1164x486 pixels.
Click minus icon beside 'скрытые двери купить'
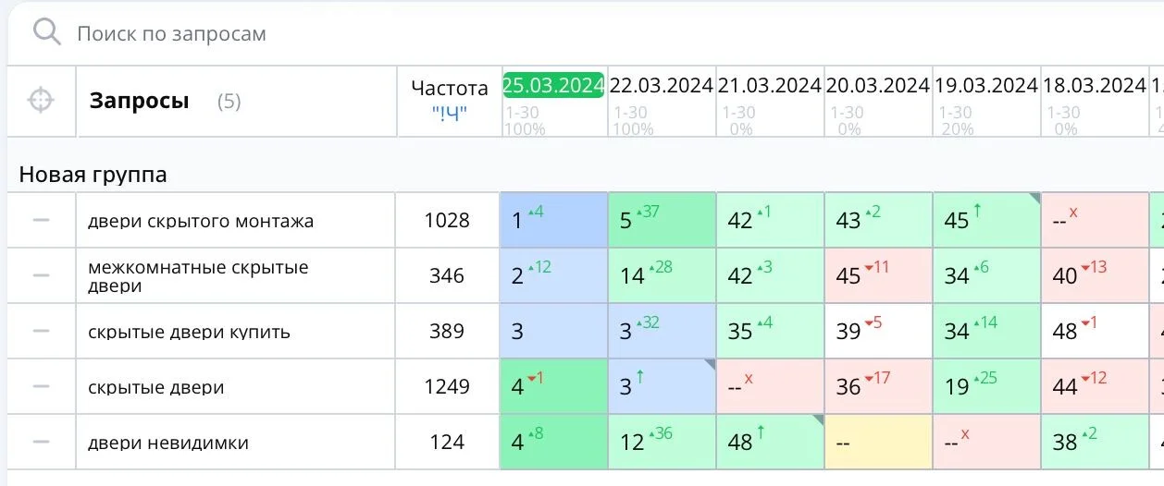click(x=41, y=331)
